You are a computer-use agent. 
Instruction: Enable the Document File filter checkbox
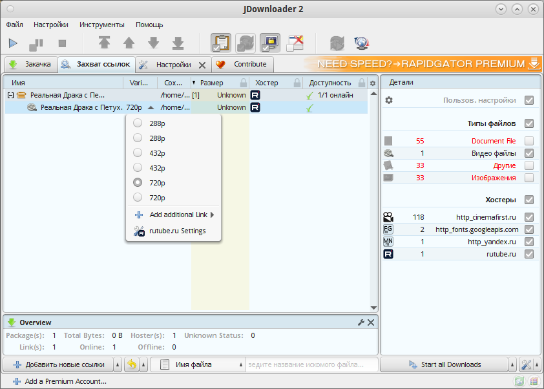point(529,140)
